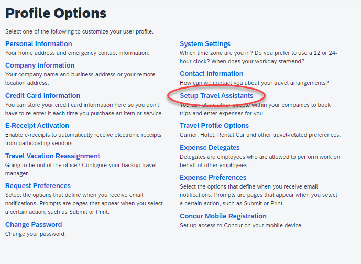Click the Profile Options page heading

(x=56, y=13)
